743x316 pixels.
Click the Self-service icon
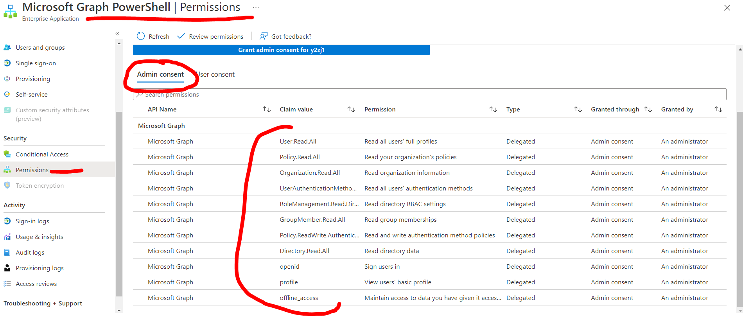(7, 94)
